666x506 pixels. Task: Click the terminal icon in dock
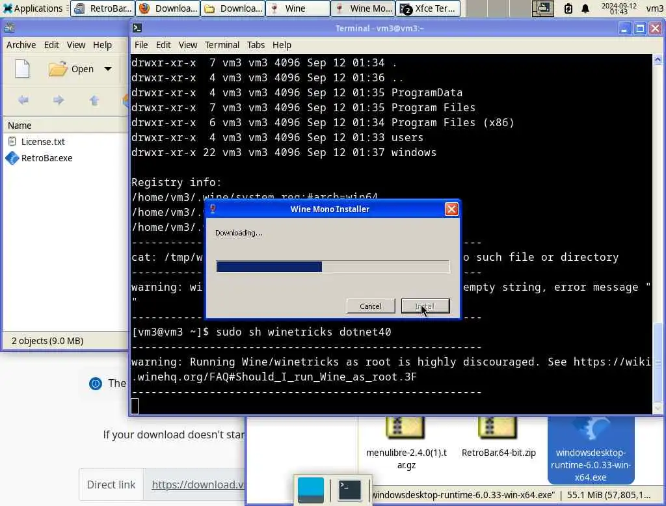[x=349, y=490]
